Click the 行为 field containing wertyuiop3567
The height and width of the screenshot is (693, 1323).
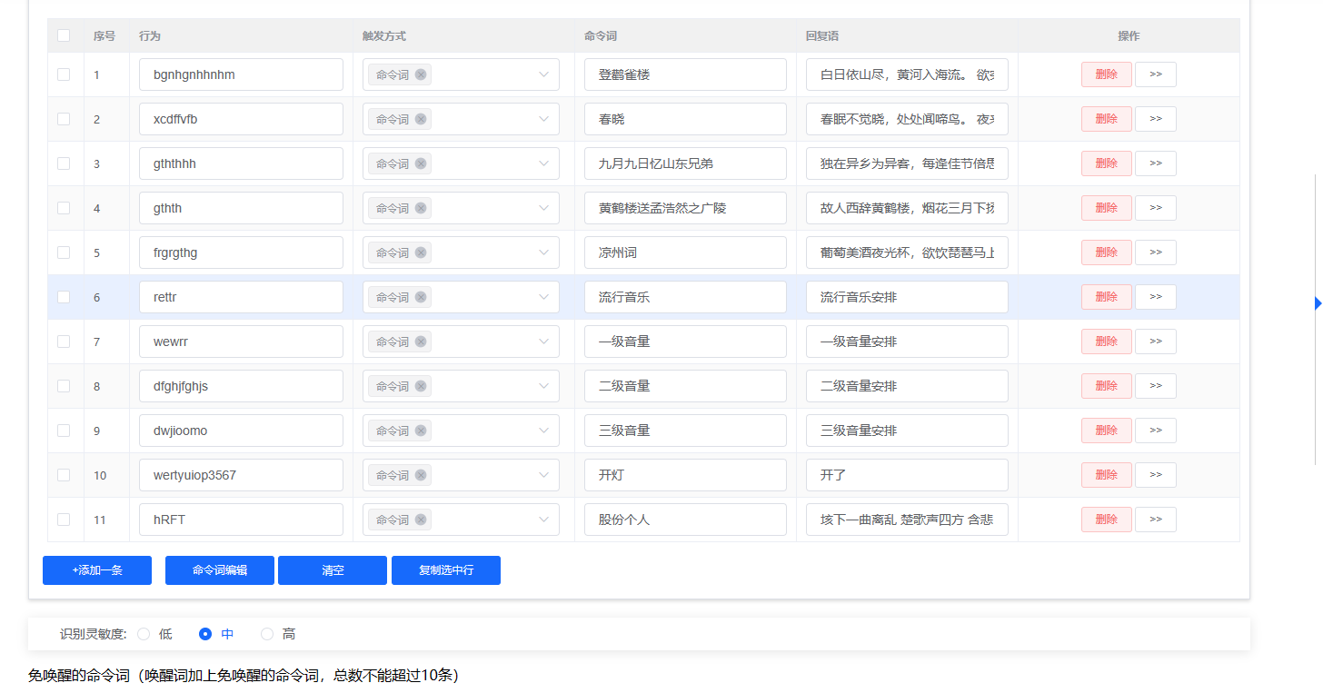(241, 475)
